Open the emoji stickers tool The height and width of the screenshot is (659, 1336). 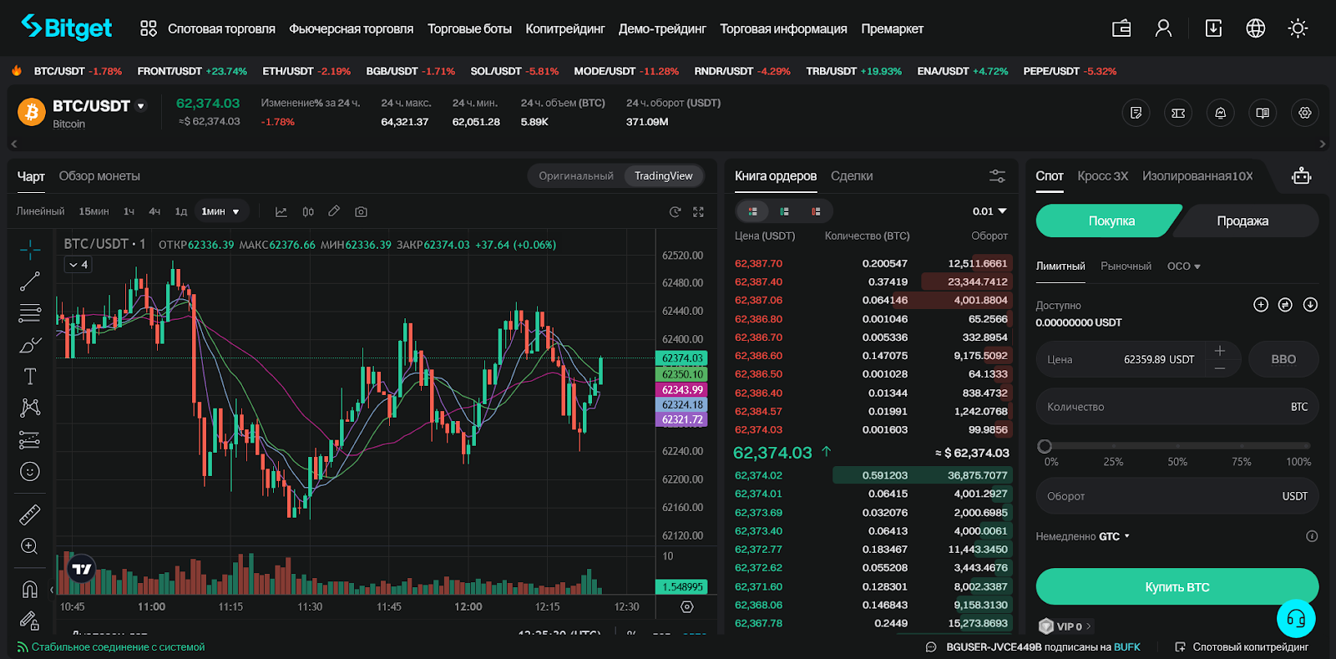(30, 472)
